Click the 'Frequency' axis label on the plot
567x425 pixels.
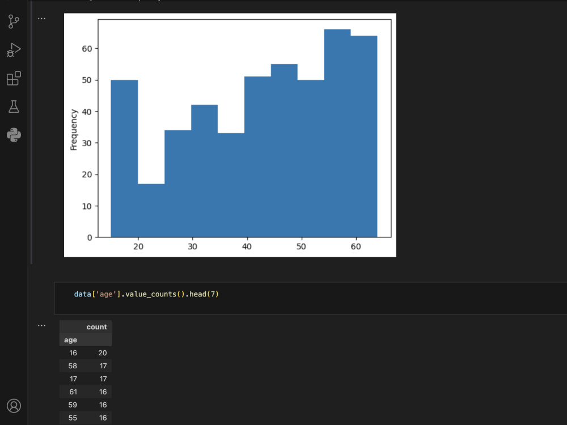click(74, 130)
